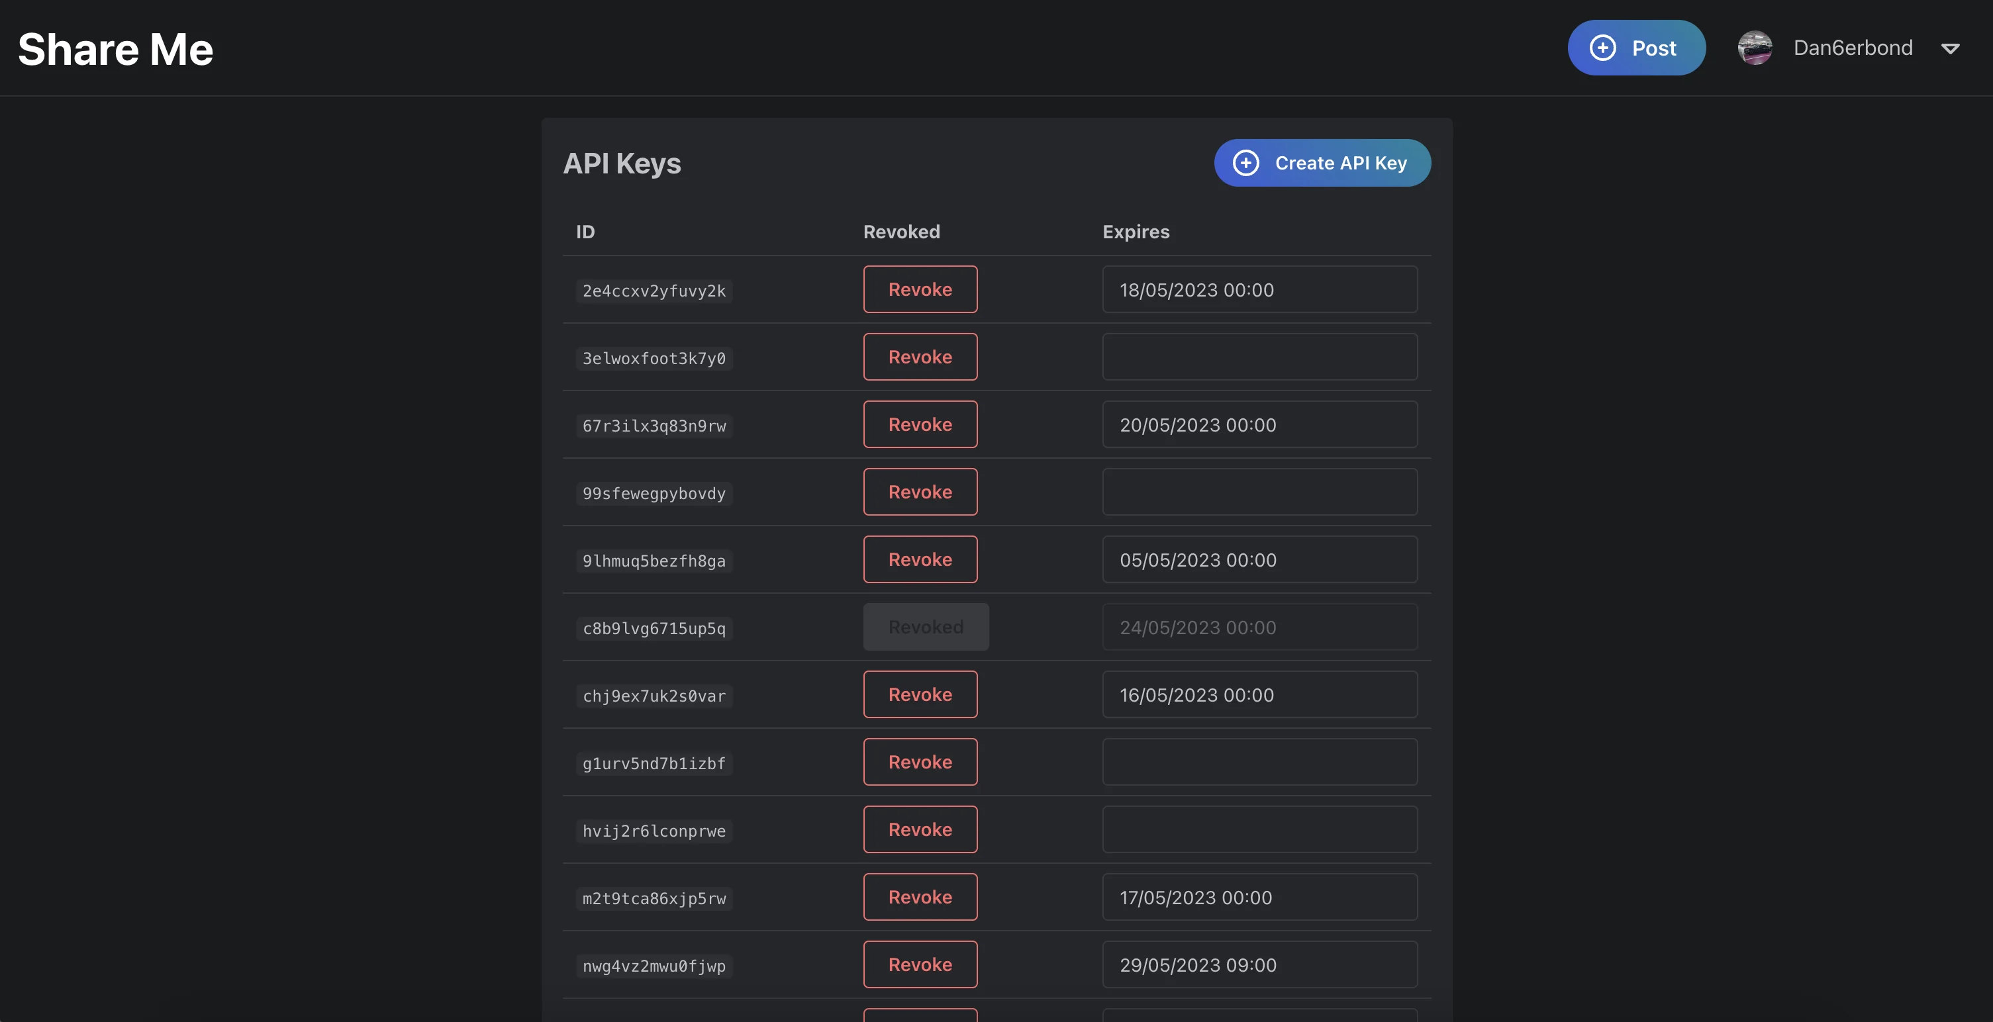Click ID column header to sort

[585, 231]
